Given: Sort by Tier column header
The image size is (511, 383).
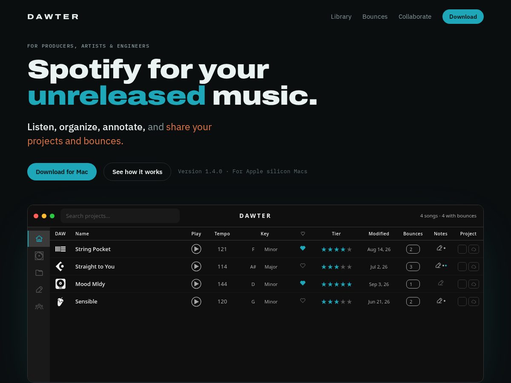Looking at the screenshot, I should [336, 234].
